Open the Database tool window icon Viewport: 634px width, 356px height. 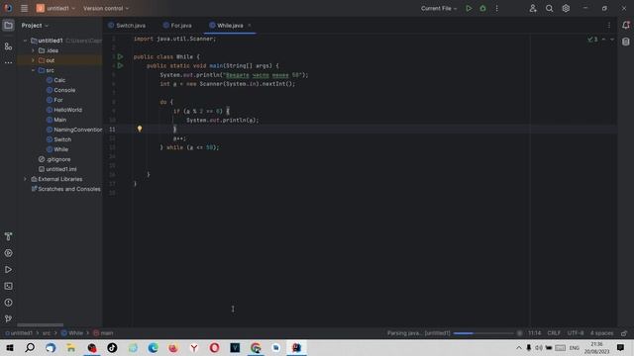pos(626,42)
